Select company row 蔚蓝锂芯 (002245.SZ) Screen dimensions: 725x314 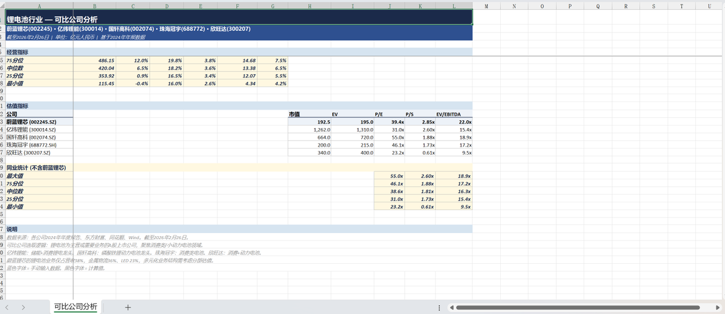click(39, 121)
